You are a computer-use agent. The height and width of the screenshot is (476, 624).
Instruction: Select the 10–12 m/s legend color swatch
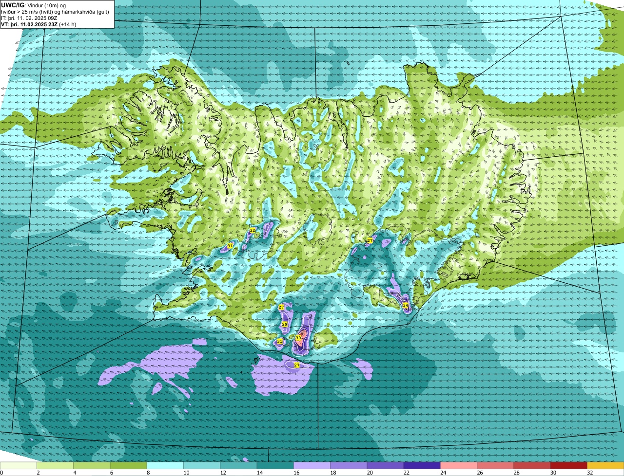tap(202, 465)
